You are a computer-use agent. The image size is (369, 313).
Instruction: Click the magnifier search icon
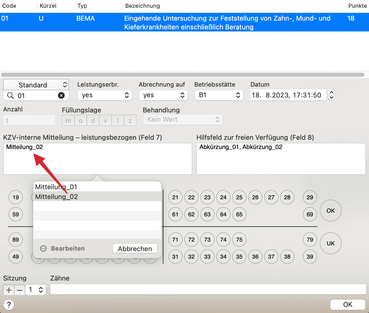10,96
